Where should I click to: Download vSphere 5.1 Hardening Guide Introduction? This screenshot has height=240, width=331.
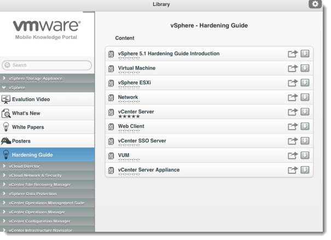[305, 54]
